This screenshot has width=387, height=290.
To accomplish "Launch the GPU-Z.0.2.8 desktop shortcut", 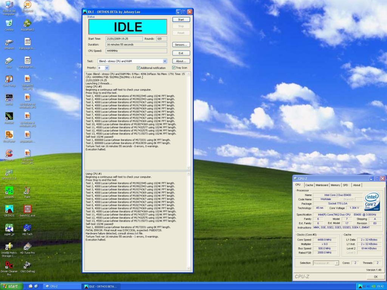I will (x=9, y=174).
